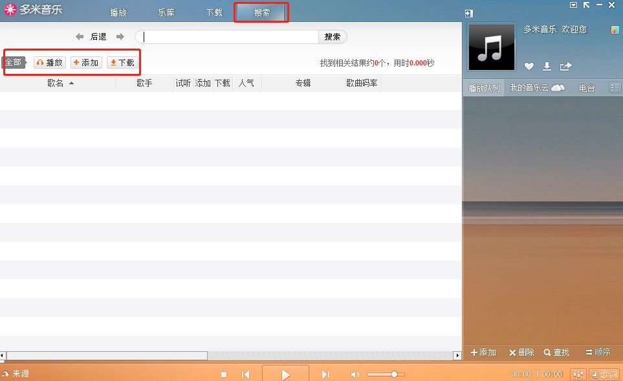The height and width of the screenshot is (381, 623).
Task: Click 添加 at bottom of play queue
Action: point(483,352)
